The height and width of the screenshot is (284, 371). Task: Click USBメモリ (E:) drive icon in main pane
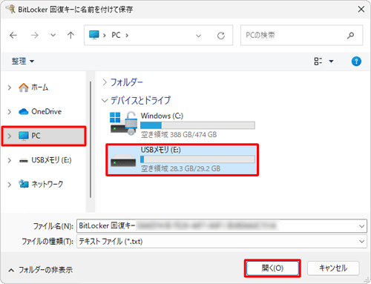pyautogui.click(x=123, y=160)
